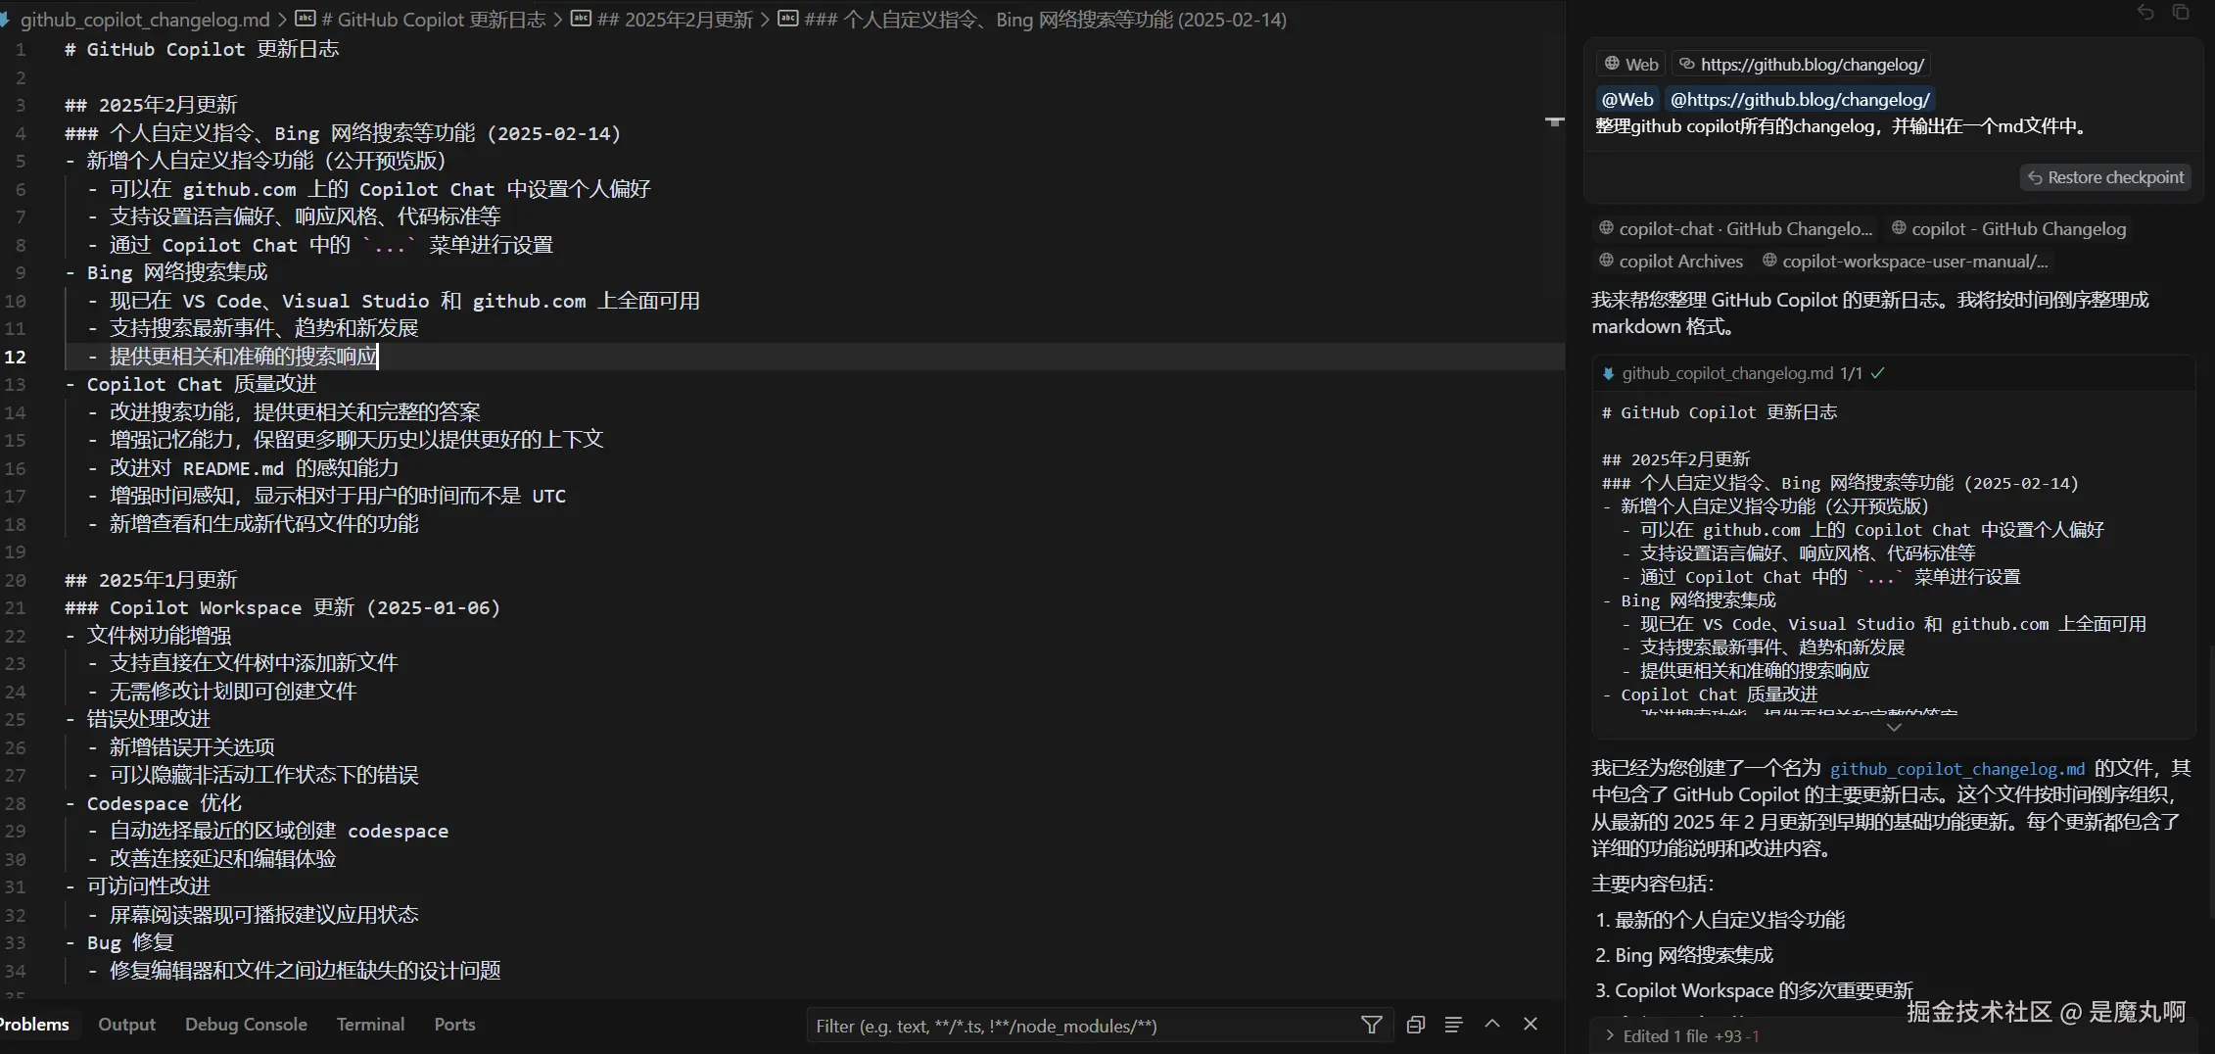
Task: Close the bottom panel with X
Action: pos(1531,1024)
